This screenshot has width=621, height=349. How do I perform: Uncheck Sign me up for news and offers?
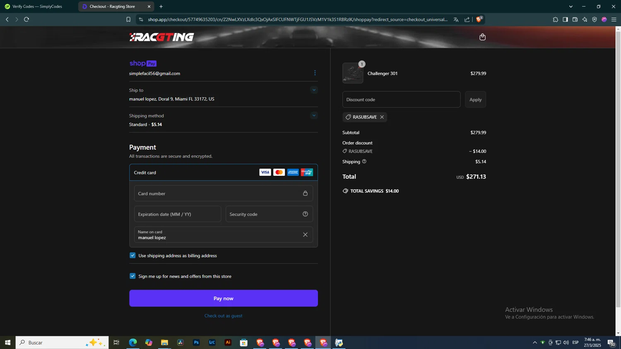click(x=132, y=276)
